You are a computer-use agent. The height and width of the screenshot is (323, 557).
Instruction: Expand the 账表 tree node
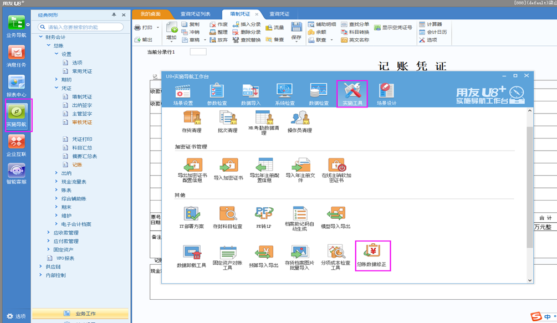(57, 190)
